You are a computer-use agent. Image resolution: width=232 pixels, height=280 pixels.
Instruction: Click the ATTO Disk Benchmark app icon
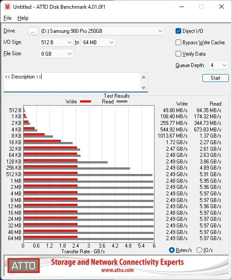[7, 7]
